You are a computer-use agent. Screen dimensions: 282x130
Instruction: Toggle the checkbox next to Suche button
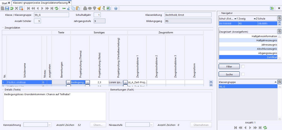pyautogui.click(x=243, y=74)
